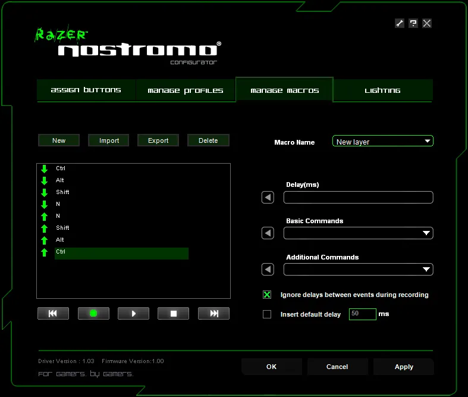Screen dimensions: 468x397
Task: Click the macro record button
Action: 93,314
